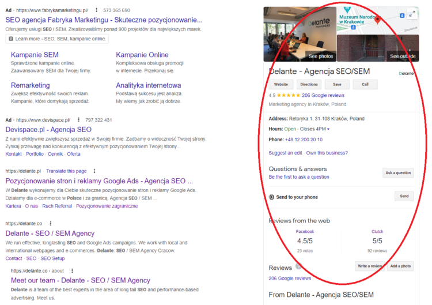Open Delante - SEO / SEM Agency result

50,234
